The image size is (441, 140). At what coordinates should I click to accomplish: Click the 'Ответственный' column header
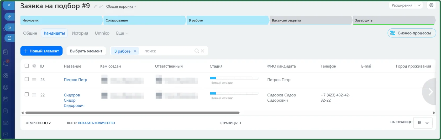pyautogui.click(x=169, y=66)
